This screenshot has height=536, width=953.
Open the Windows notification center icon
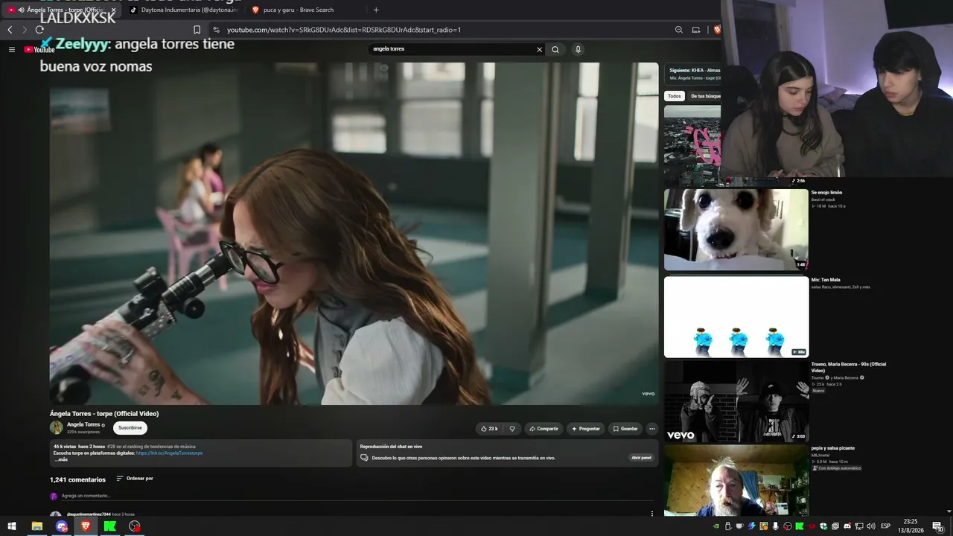coord(937,526)
